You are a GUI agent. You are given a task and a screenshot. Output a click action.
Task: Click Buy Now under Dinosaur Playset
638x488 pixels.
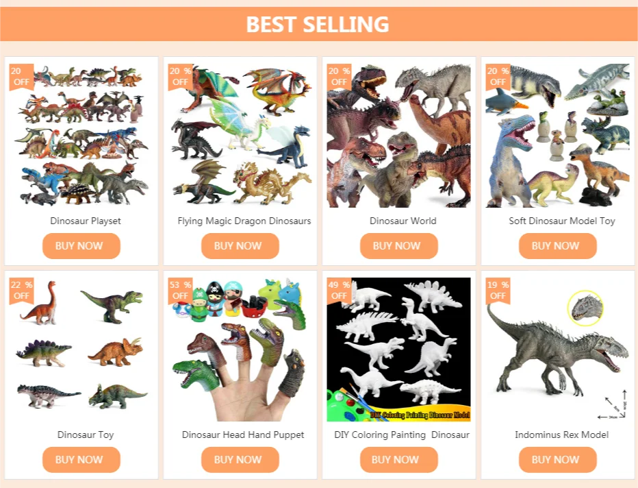[x=81, y=245]
